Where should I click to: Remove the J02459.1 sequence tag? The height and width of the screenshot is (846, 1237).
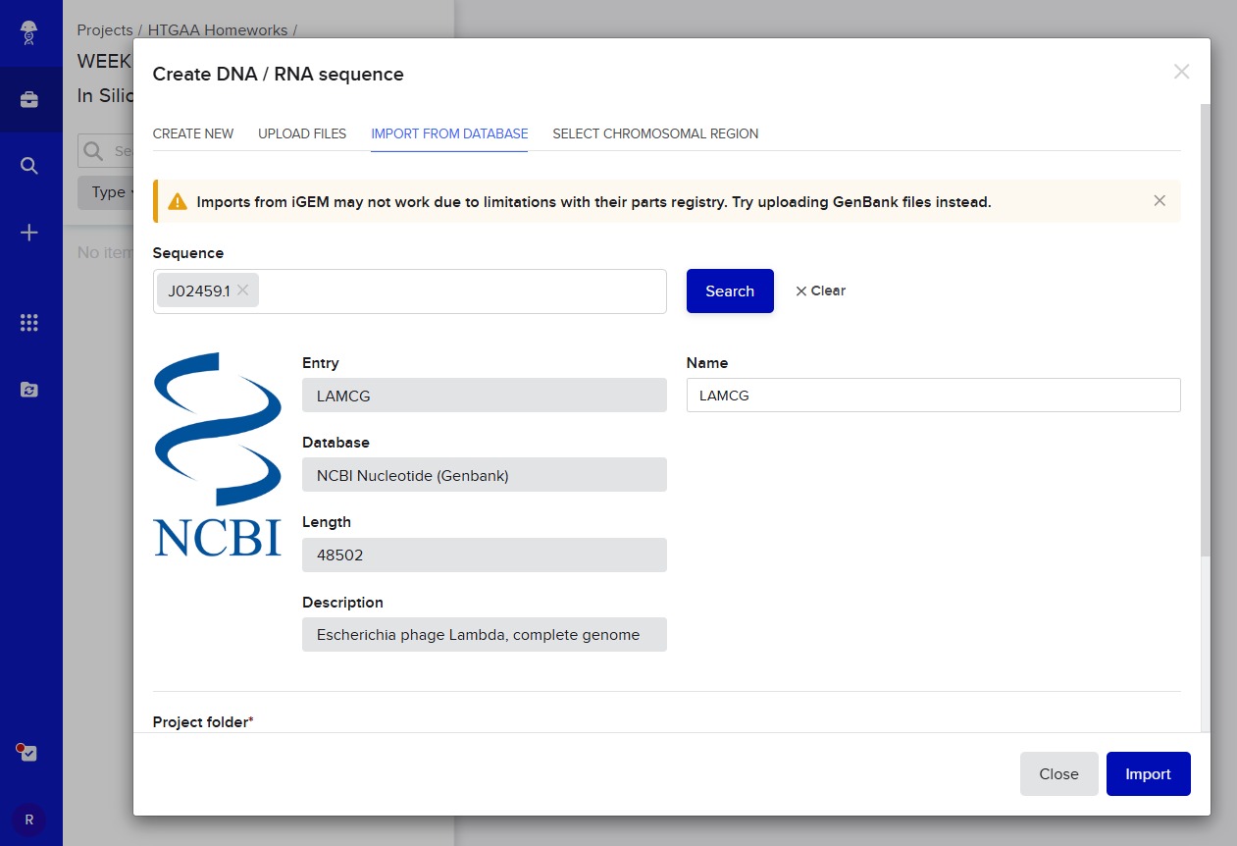243,291
